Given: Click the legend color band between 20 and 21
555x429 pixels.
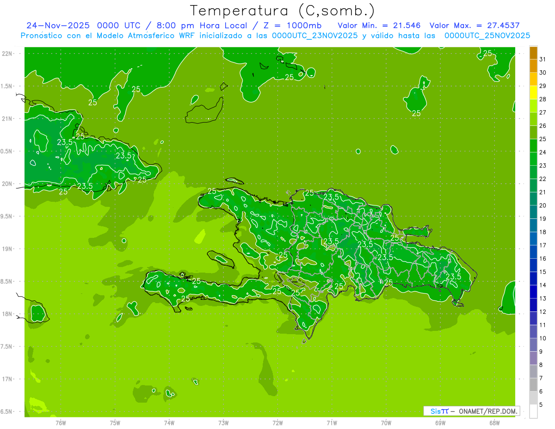Looking at the screenshot, I should click(533, 199).
